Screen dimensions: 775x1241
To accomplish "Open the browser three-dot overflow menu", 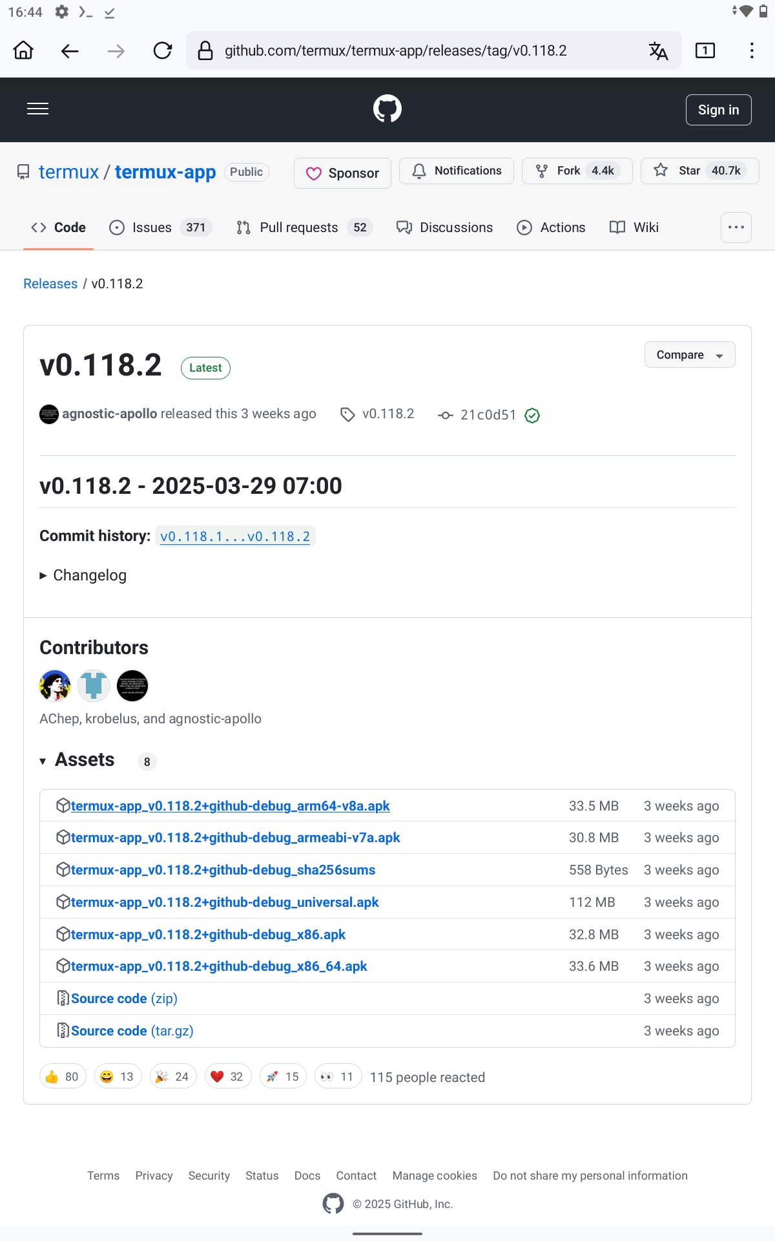I will (752, 50).
